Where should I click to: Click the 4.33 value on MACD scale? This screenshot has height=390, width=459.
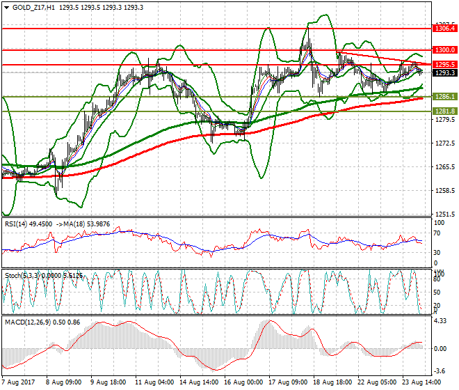point(440,320)
